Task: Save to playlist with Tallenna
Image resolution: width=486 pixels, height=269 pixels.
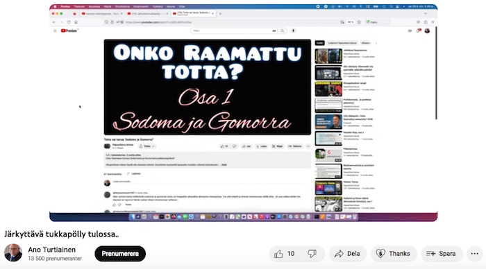Action: pos(295,146)
